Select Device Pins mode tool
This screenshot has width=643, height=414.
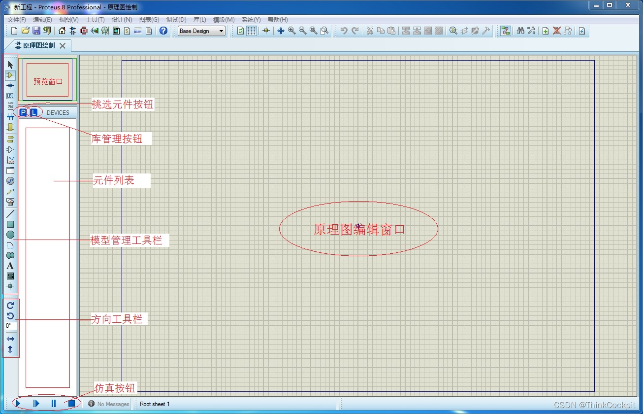pyautogui.click(x=10, y=150)
